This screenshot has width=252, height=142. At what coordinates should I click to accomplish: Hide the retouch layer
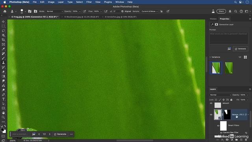pos(211,103)
